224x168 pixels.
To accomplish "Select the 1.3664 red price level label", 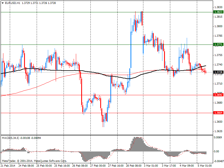I will (x=218, y=113).
